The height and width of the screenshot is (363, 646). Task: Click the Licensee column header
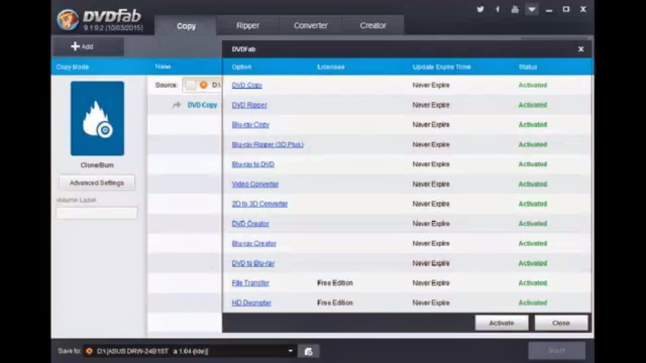coord(331,67)
